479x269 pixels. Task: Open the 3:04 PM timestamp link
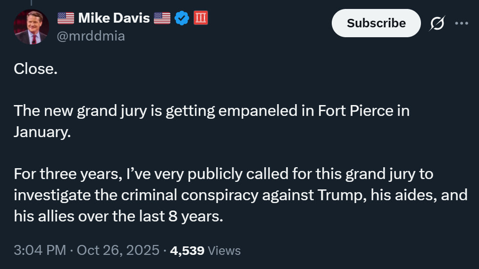pos(40,250)
